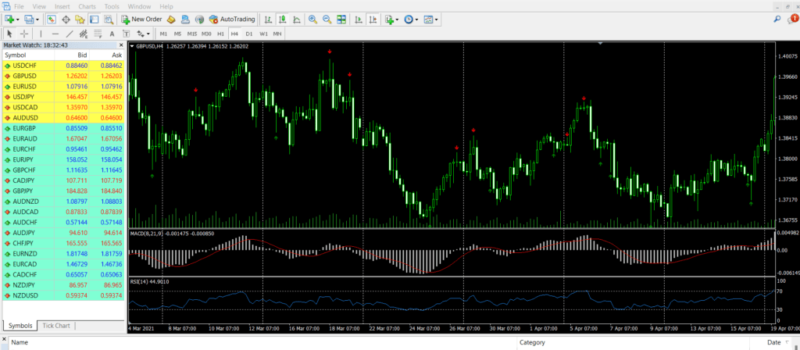This screenshot has width=800, height=350.
Task: Select the Trendline drawing tool
Action: pyautogui.click(x=70, y=34)
